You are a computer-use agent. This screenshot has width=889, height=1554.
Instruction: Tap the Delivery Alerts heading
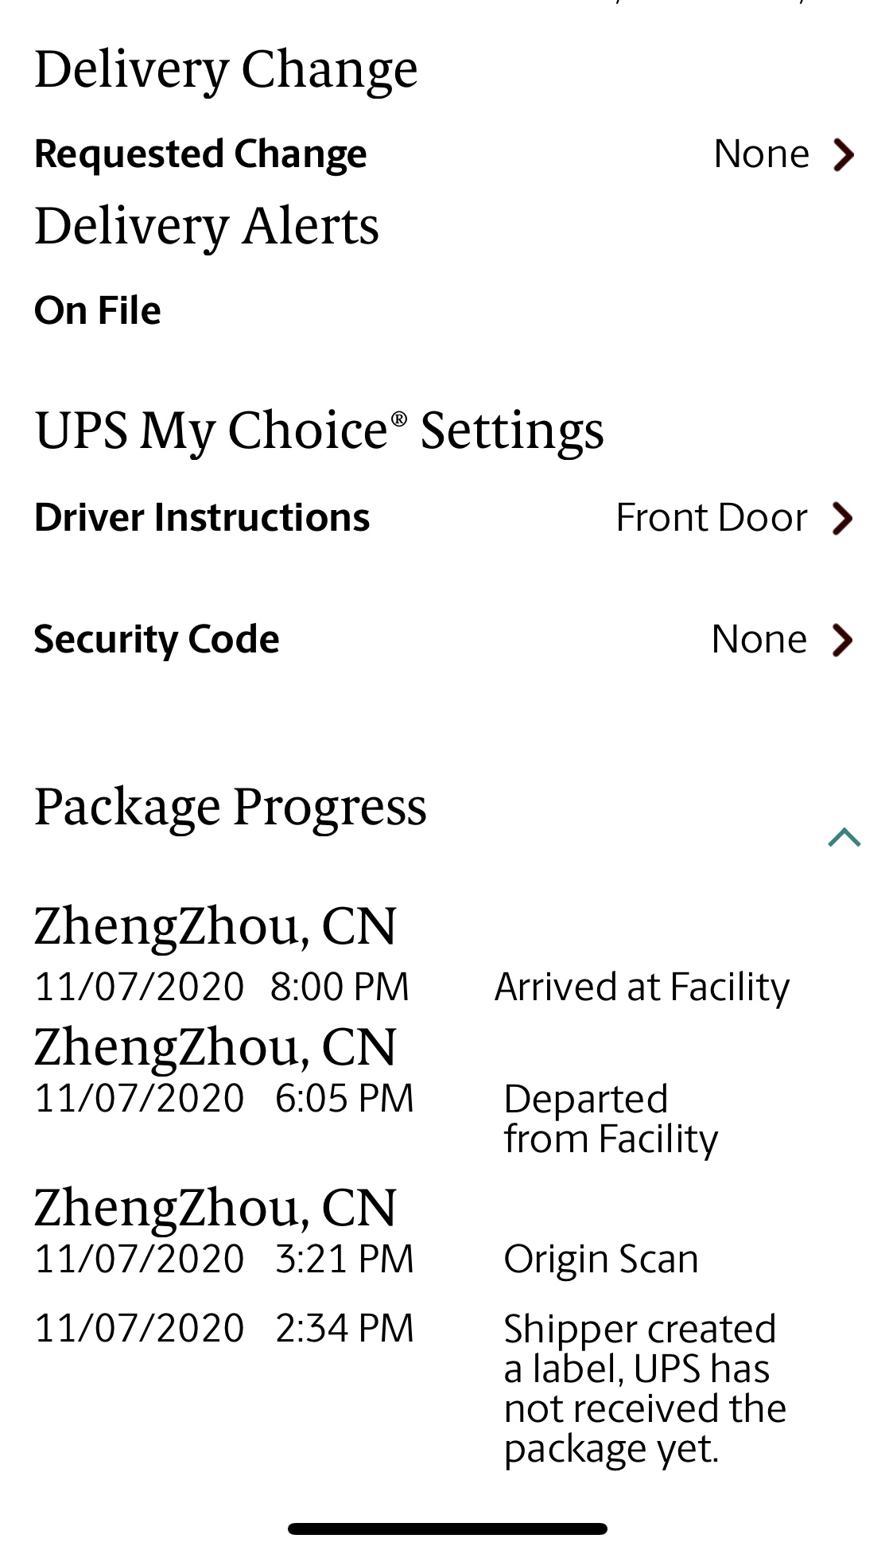[207, 226]
